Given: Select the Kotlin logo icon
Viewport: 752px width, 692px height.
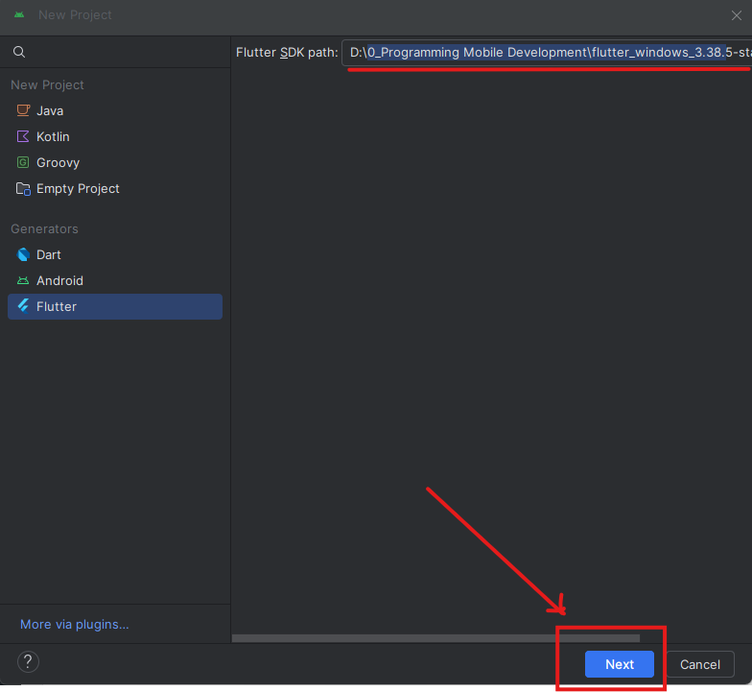Looking at the screenshot, I should click(24, 136).
